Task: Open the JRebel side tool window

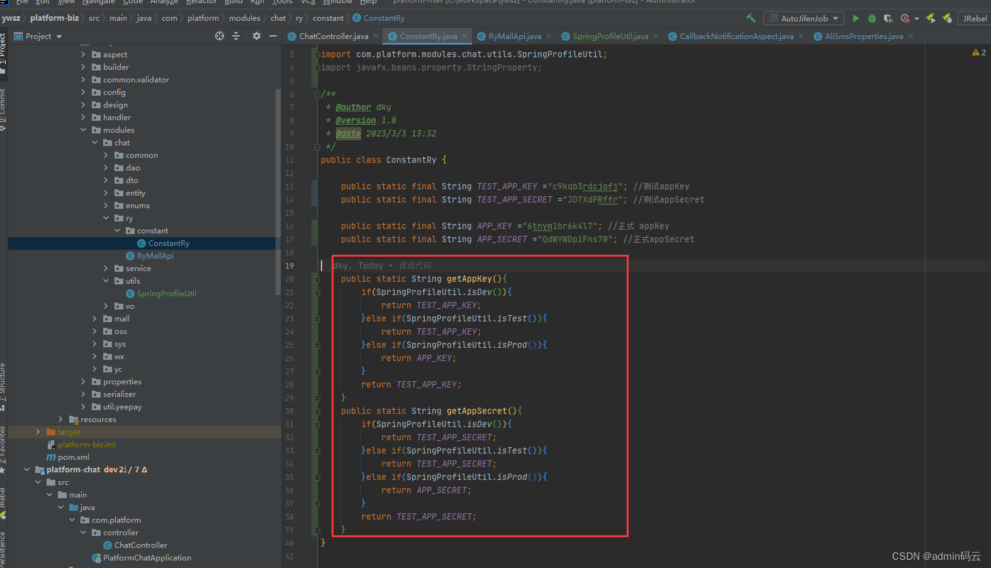Action: 3,502
